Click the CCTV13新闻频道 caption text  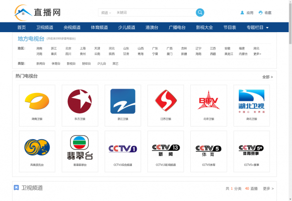click(x=166, y=164)
